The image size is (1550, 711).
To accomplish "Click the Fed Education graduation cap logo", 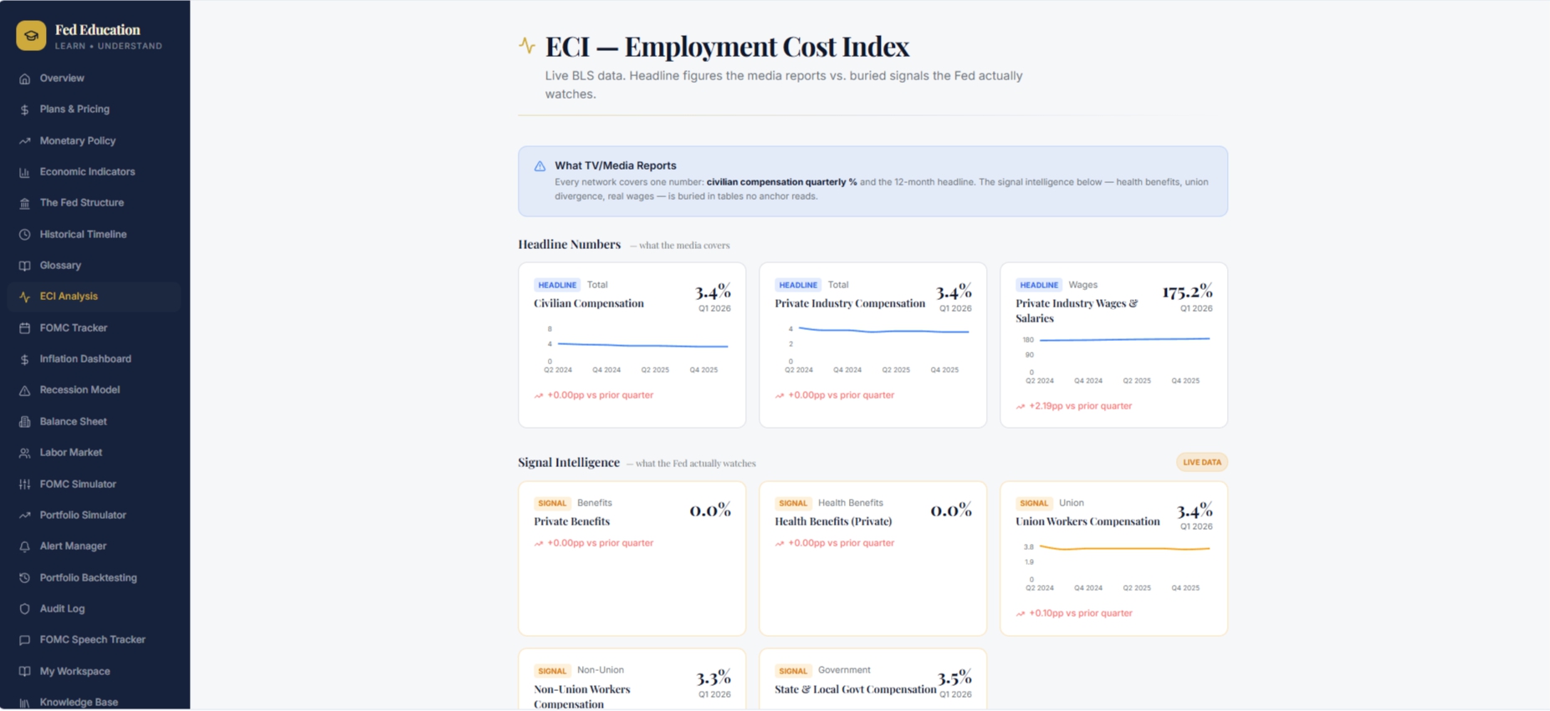I will point(31,36).
